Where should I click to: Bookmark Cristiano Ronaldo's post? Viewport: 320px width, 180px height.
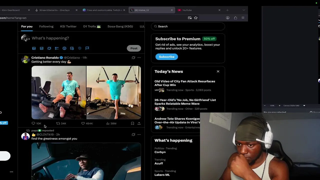coord(132,123)
